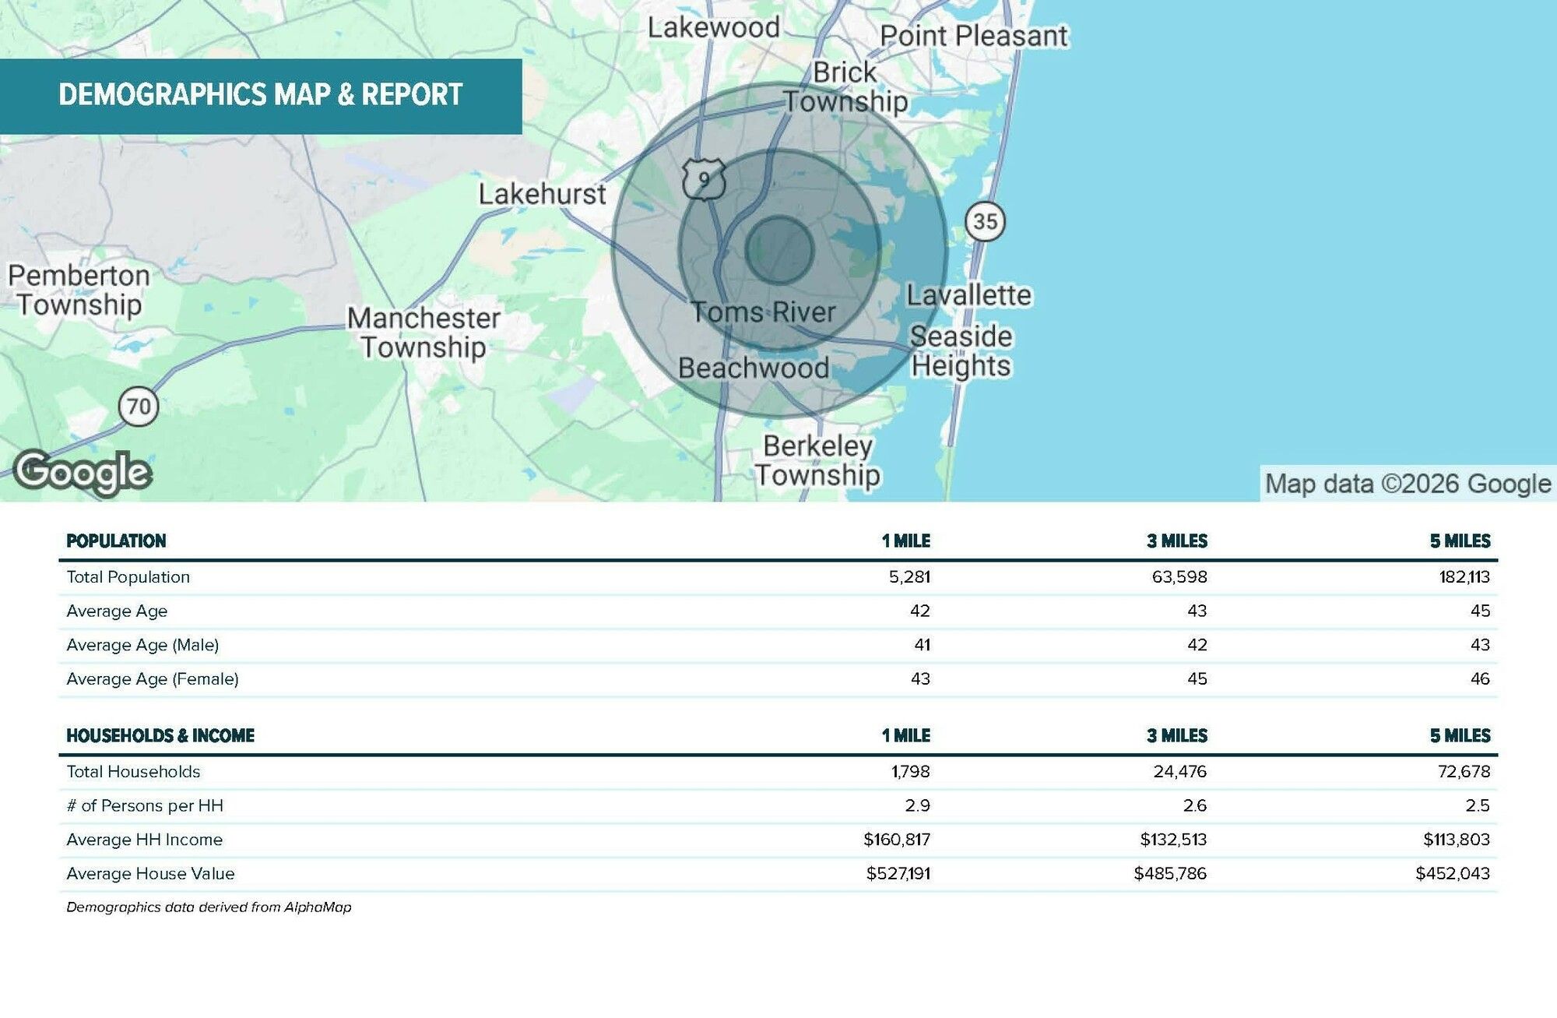Screen dimensions: 1557x1018
Task: Click the Lakehurst map label
Action: [542, 194]
